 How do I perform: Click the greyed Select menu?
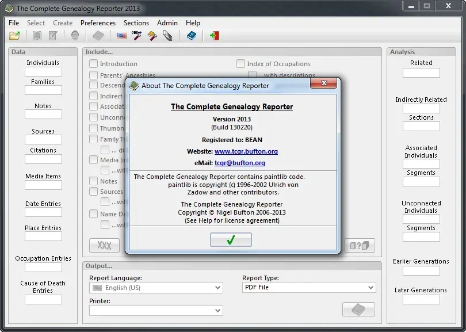point(36,23)
